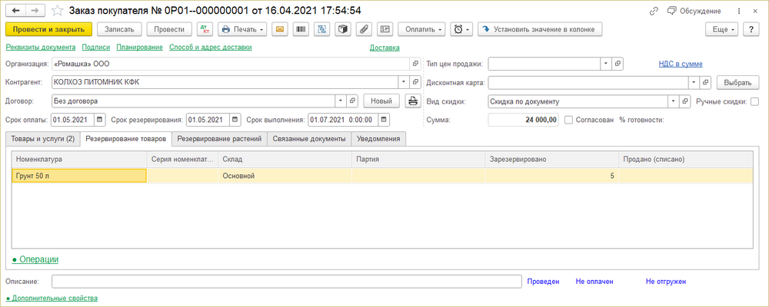Click the НДС в сумме link
This screenshot has width=769, height=307.
pyautogui.click(x=681, y=64)
